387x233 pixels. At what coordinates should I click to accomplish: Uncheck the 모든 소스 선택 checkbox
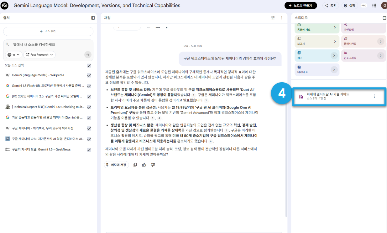tap(89, 65)
